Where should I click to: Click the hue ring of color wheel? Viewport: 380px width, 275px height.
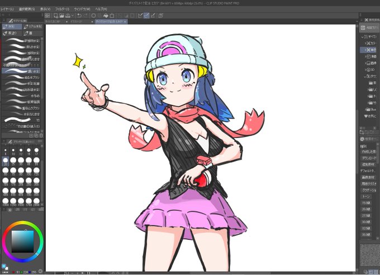(23, 222)
